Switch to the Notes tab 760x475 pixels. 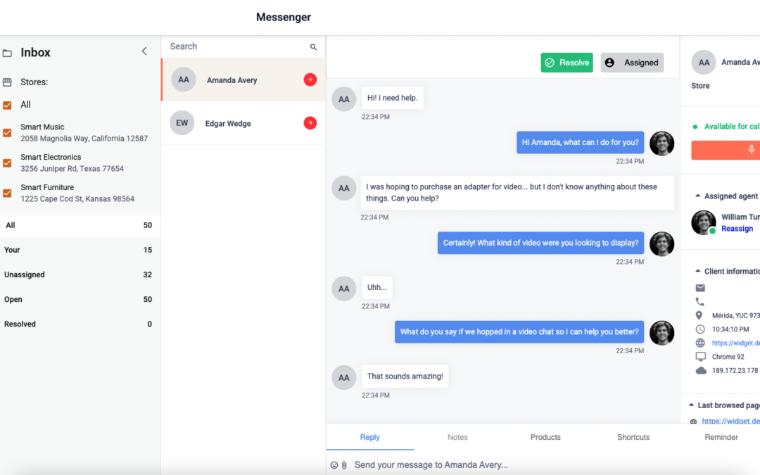(x=457, y=437)
